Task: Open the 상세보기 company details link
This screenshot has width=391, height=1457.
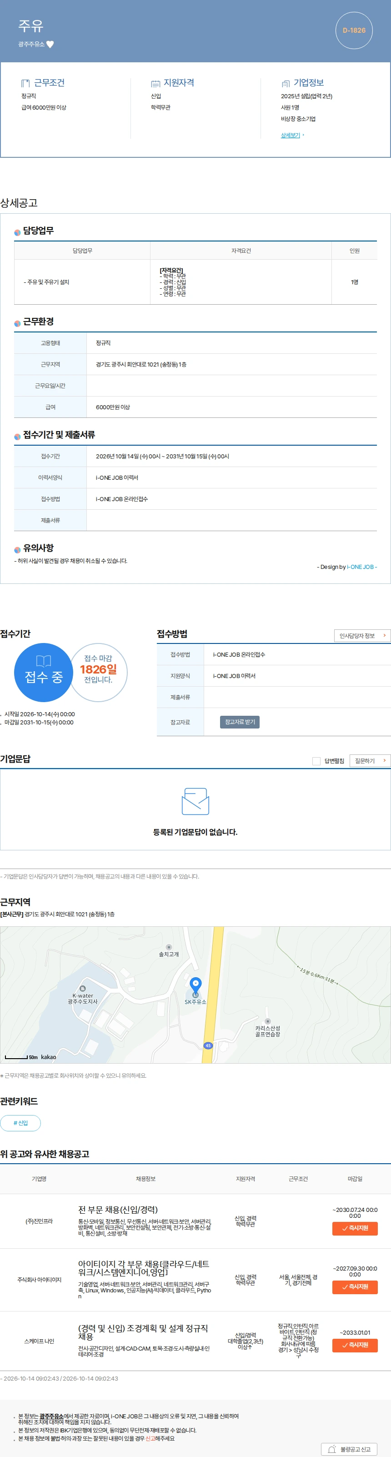Action: tap(290, 135)
